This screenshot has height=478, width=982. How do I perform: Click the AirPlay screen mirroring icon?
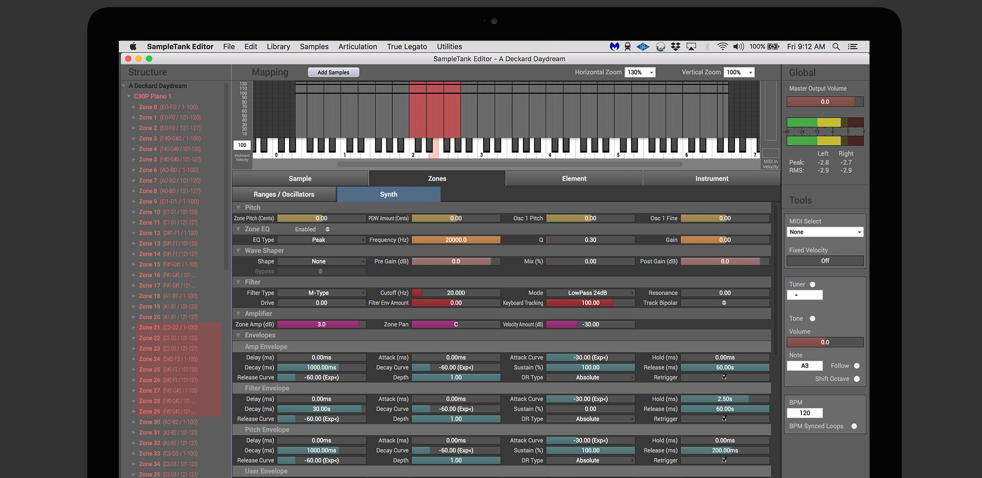691,46
